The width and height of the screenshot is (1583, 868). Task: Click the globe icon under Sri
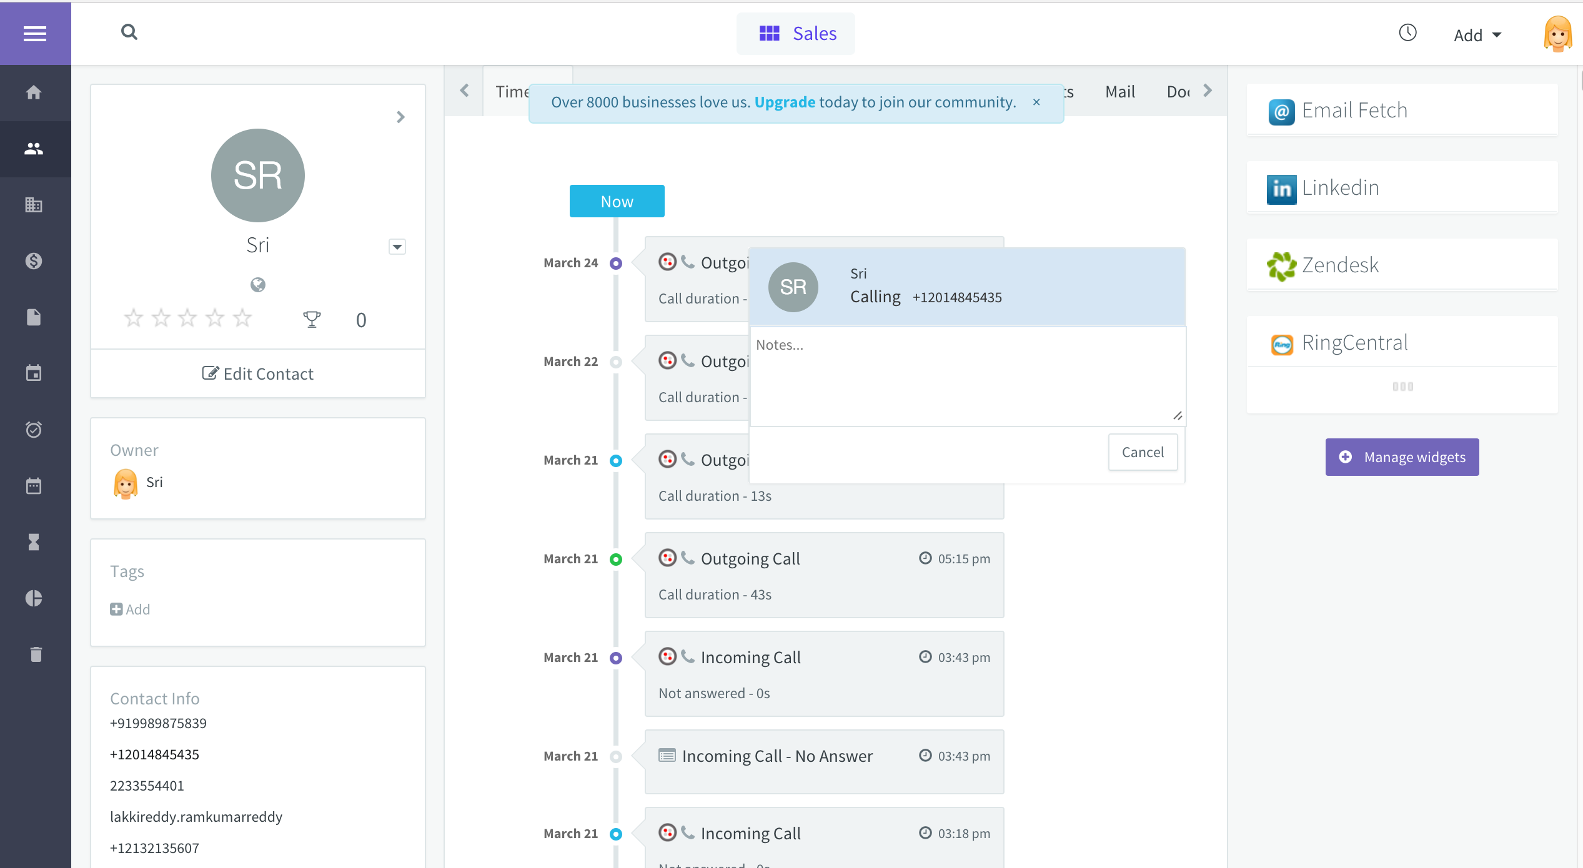257,285
